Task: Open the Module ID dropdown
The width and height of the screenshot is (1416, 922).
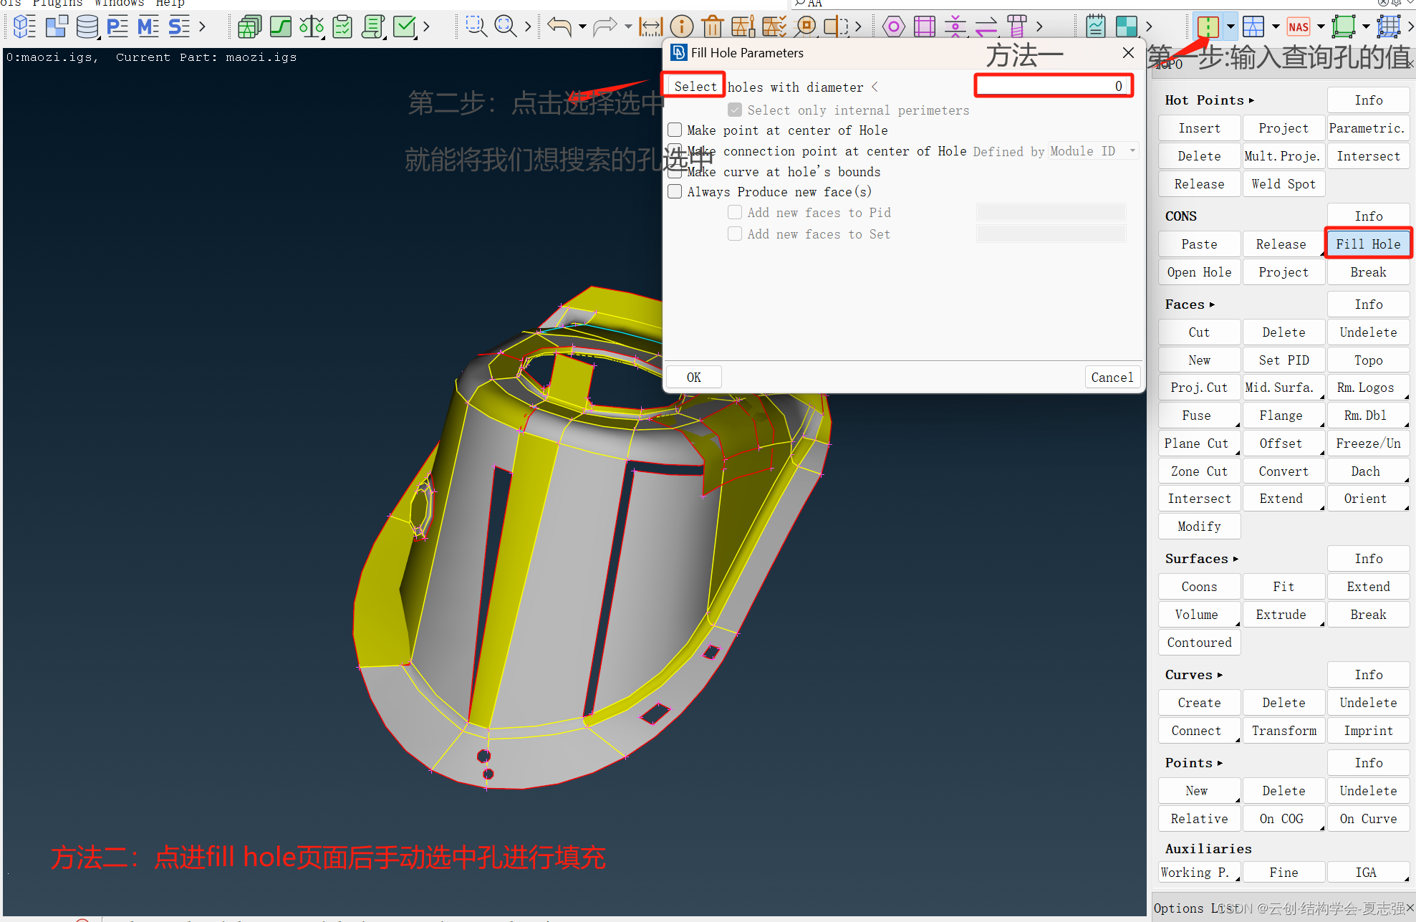Action: tap(1093, 151)
